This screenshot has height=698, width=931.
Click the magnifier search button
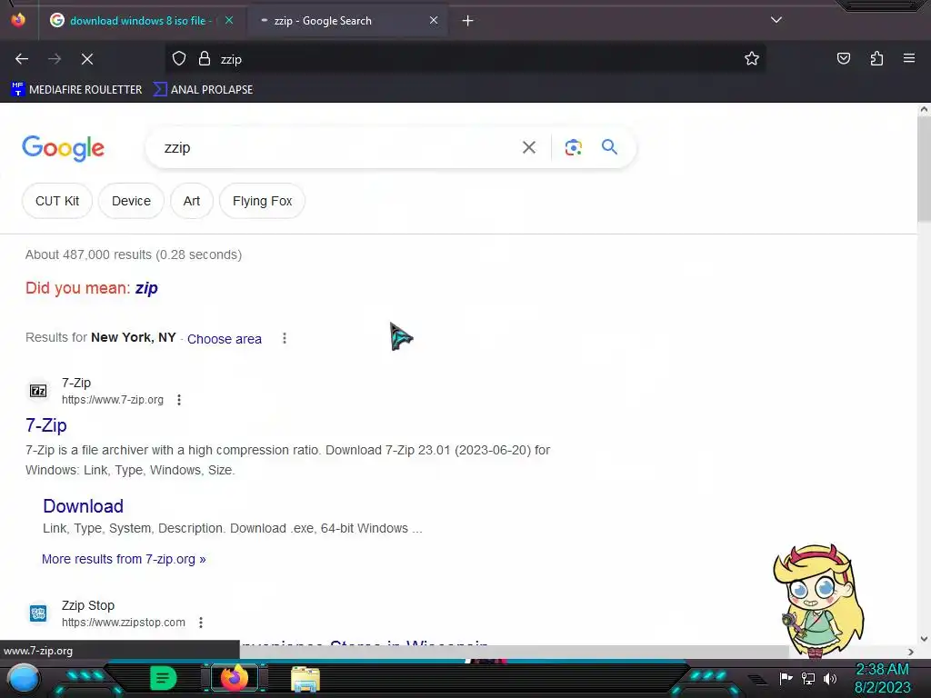click(609, 146)
